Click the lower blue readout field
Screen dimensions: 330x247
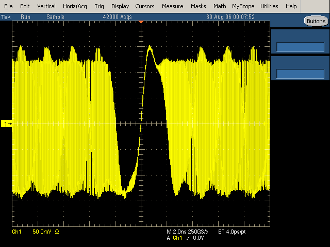click(300, 74)
